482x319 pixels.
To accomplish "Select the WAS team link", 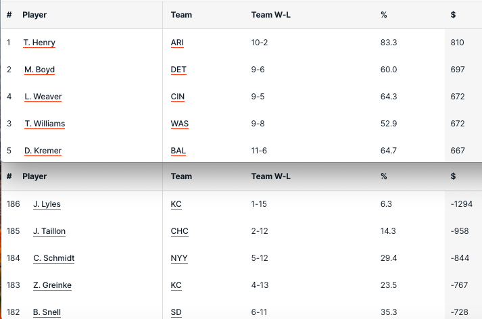I will pyautogui.click(x=179, y=124).
